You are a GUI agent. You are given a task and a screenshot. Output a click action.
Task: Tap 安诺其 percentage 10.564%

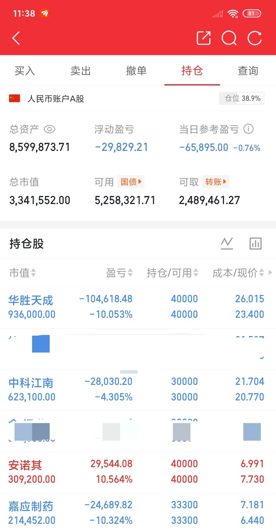[114, 479]
